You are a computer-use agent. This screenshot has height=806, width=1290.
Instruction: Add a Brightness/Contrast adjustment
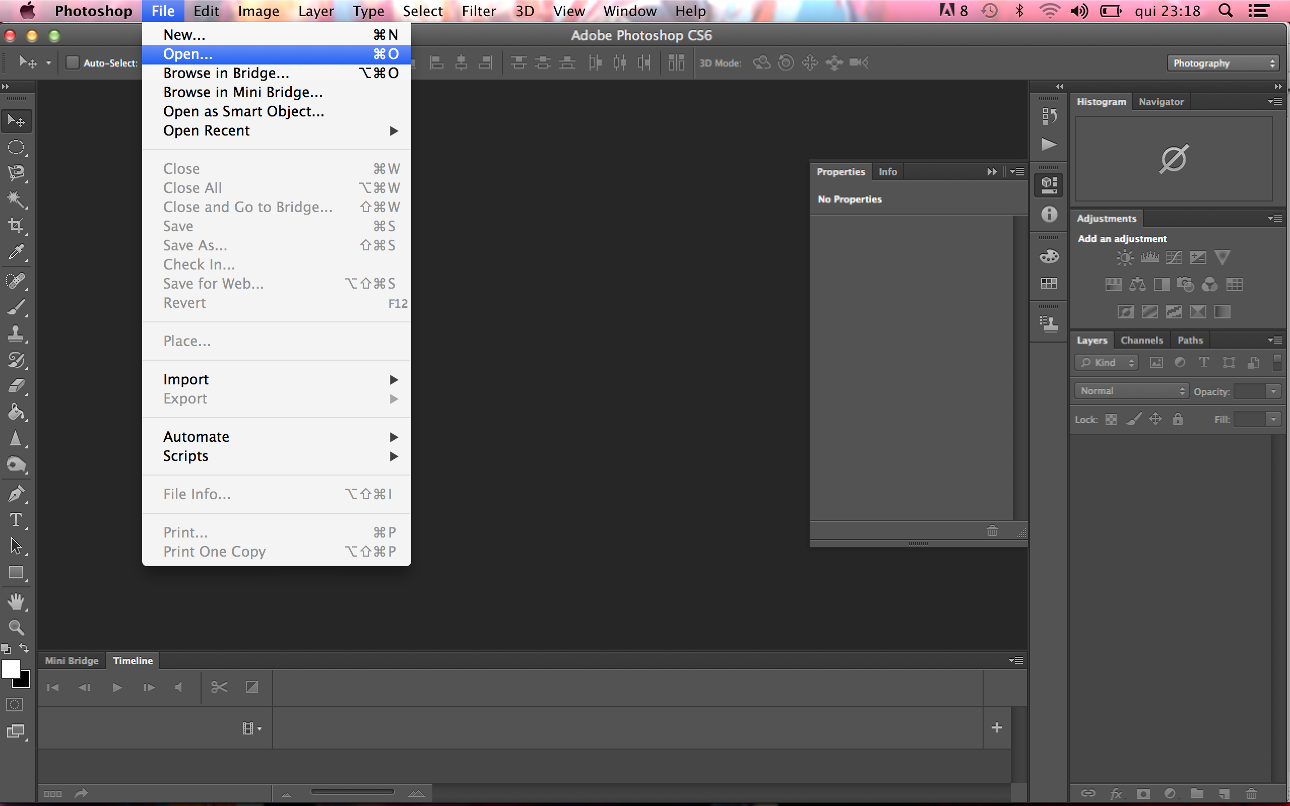click(1125, 258)
